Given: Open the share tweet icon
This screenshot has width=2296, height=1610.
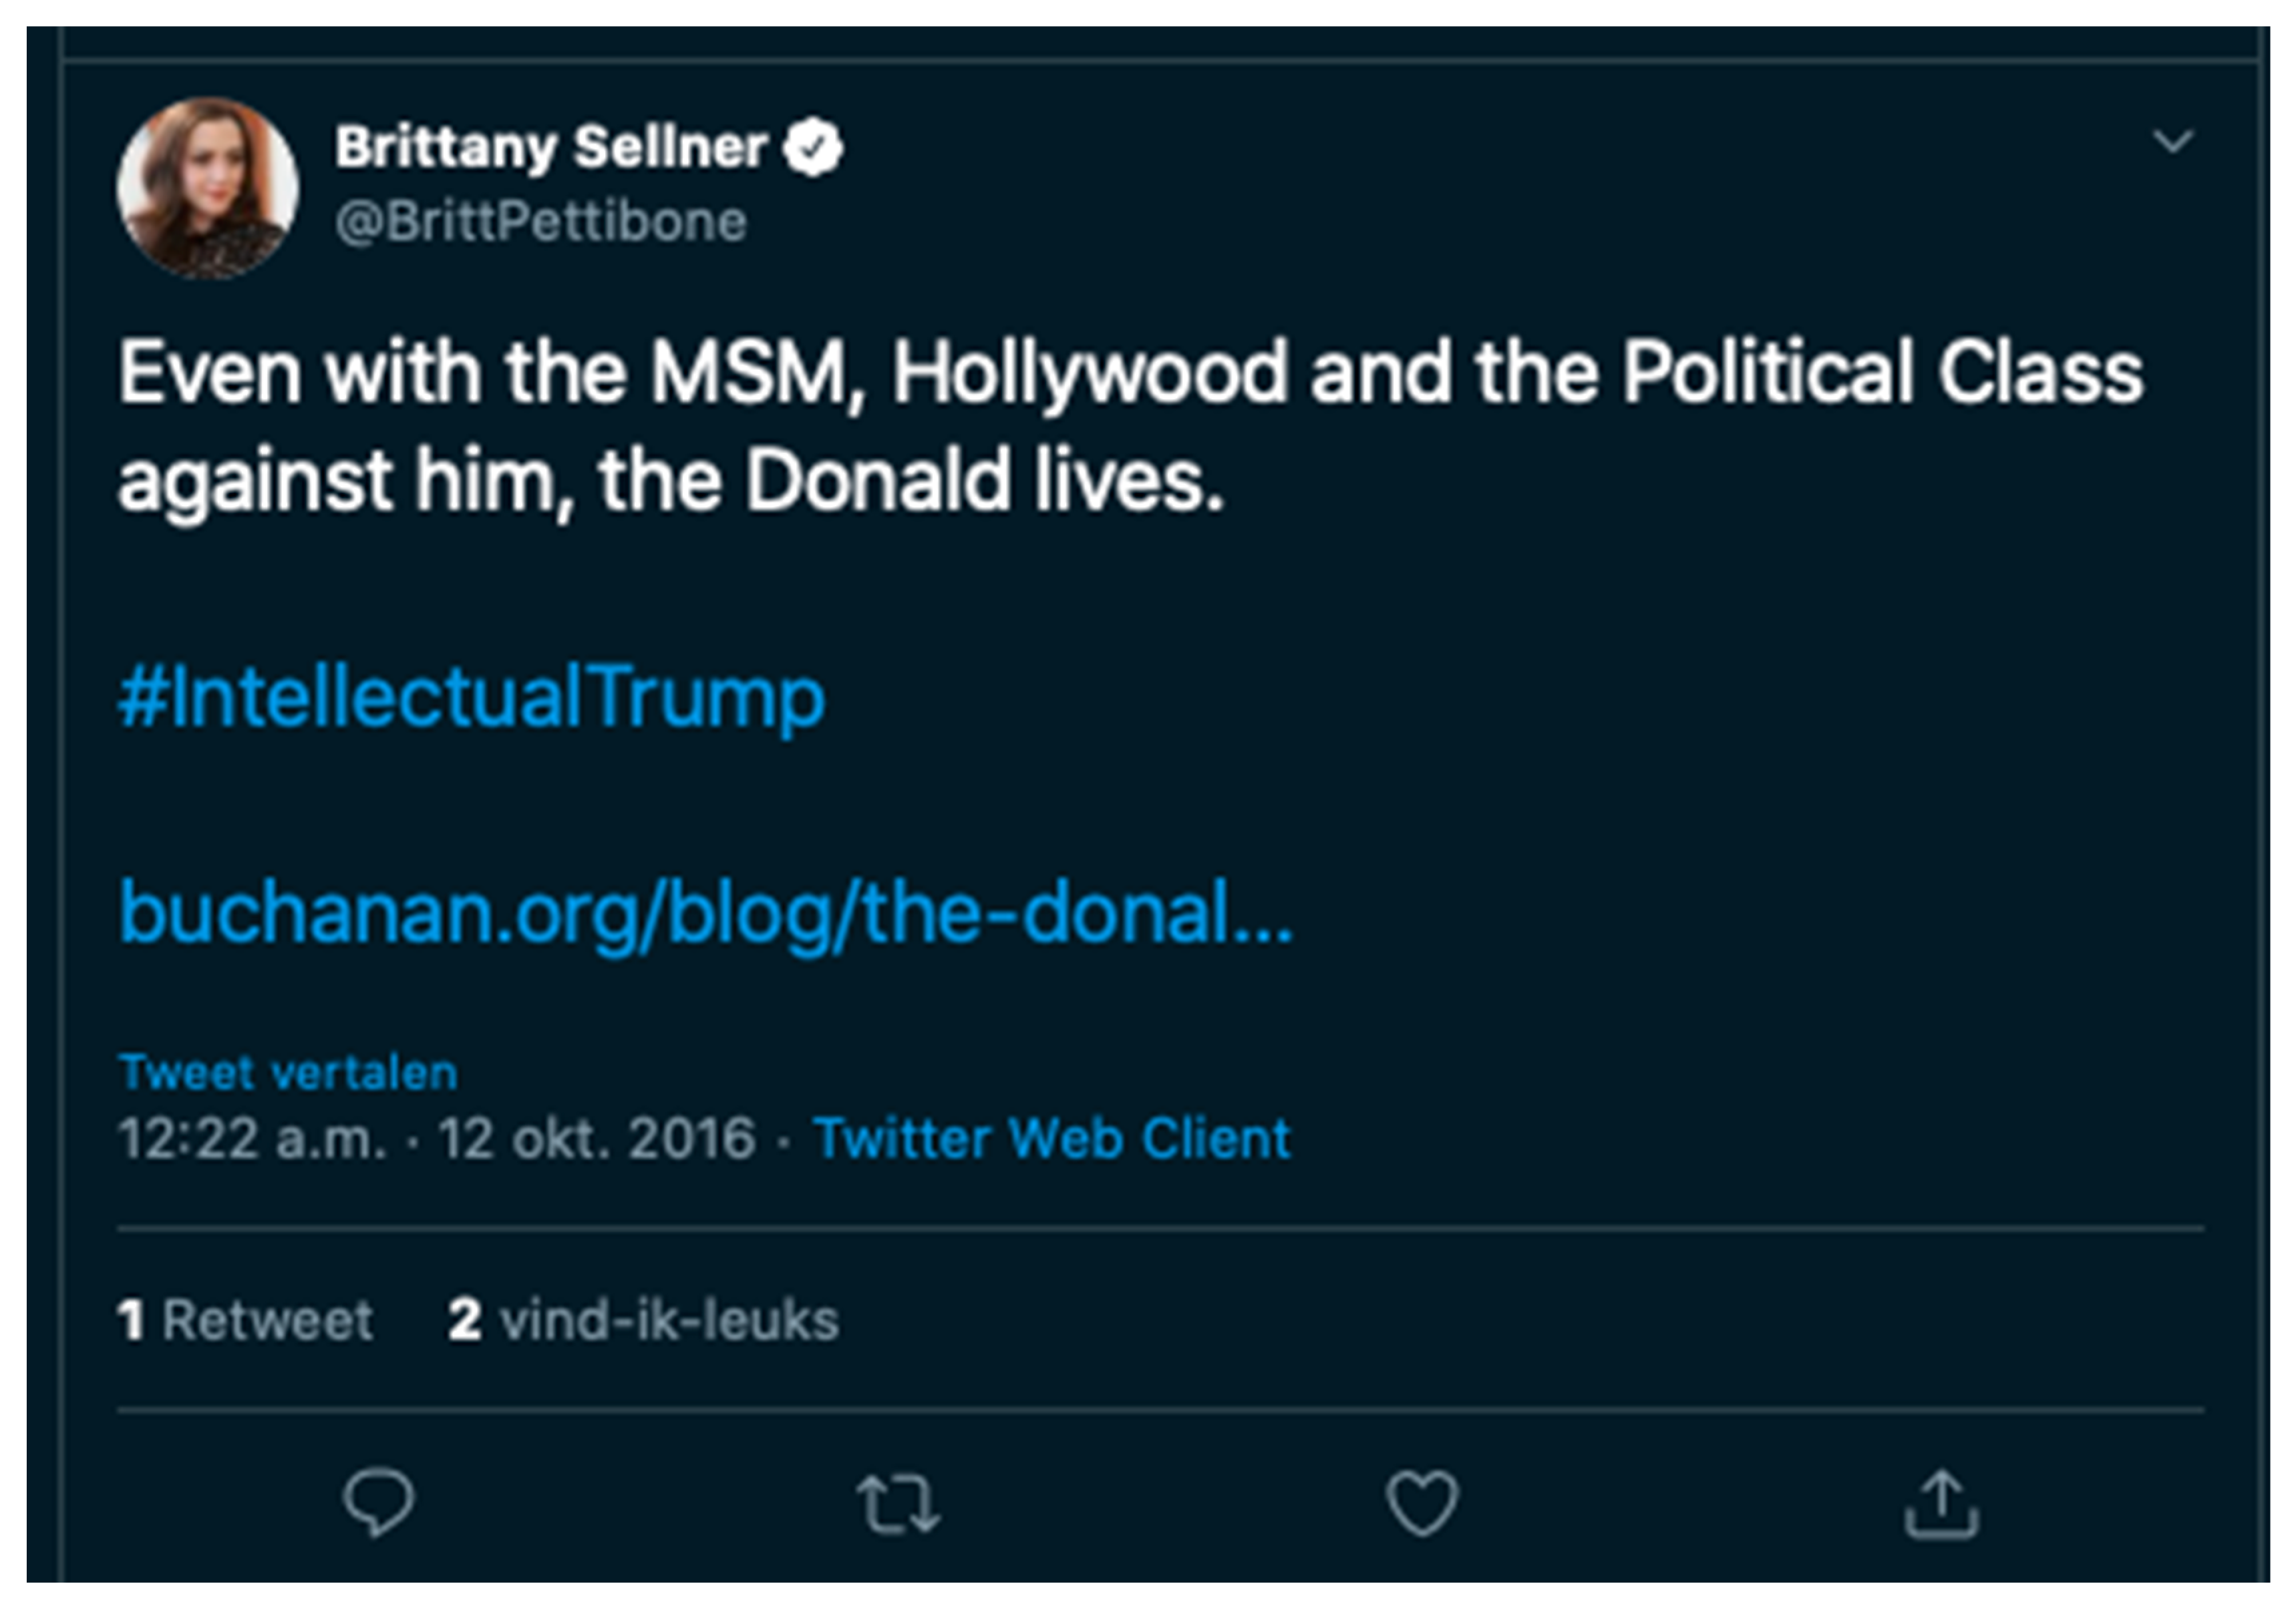Looking at the screenshot, I should pos(1941,1503).
